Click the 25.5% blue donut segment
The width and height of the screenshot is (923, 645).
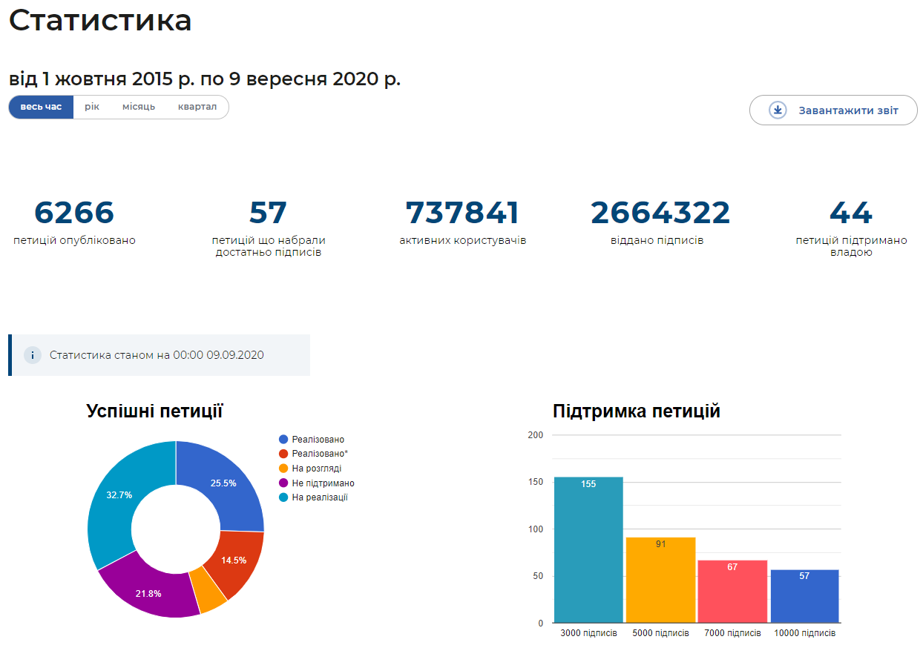coord(224,483)
